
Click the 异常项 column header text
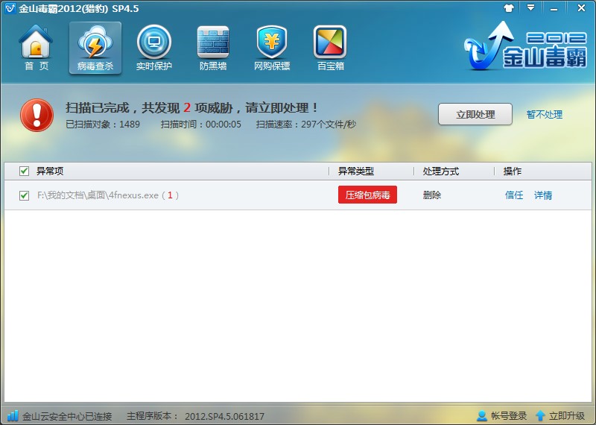50,171
